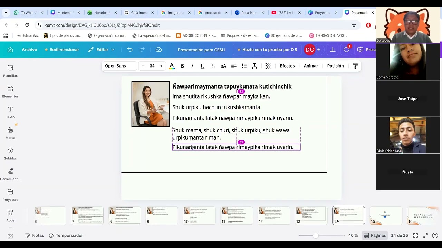This screenshot has height=248, width=442.
Task: Toggle bold formatting
Action: (x=182, y=66)
